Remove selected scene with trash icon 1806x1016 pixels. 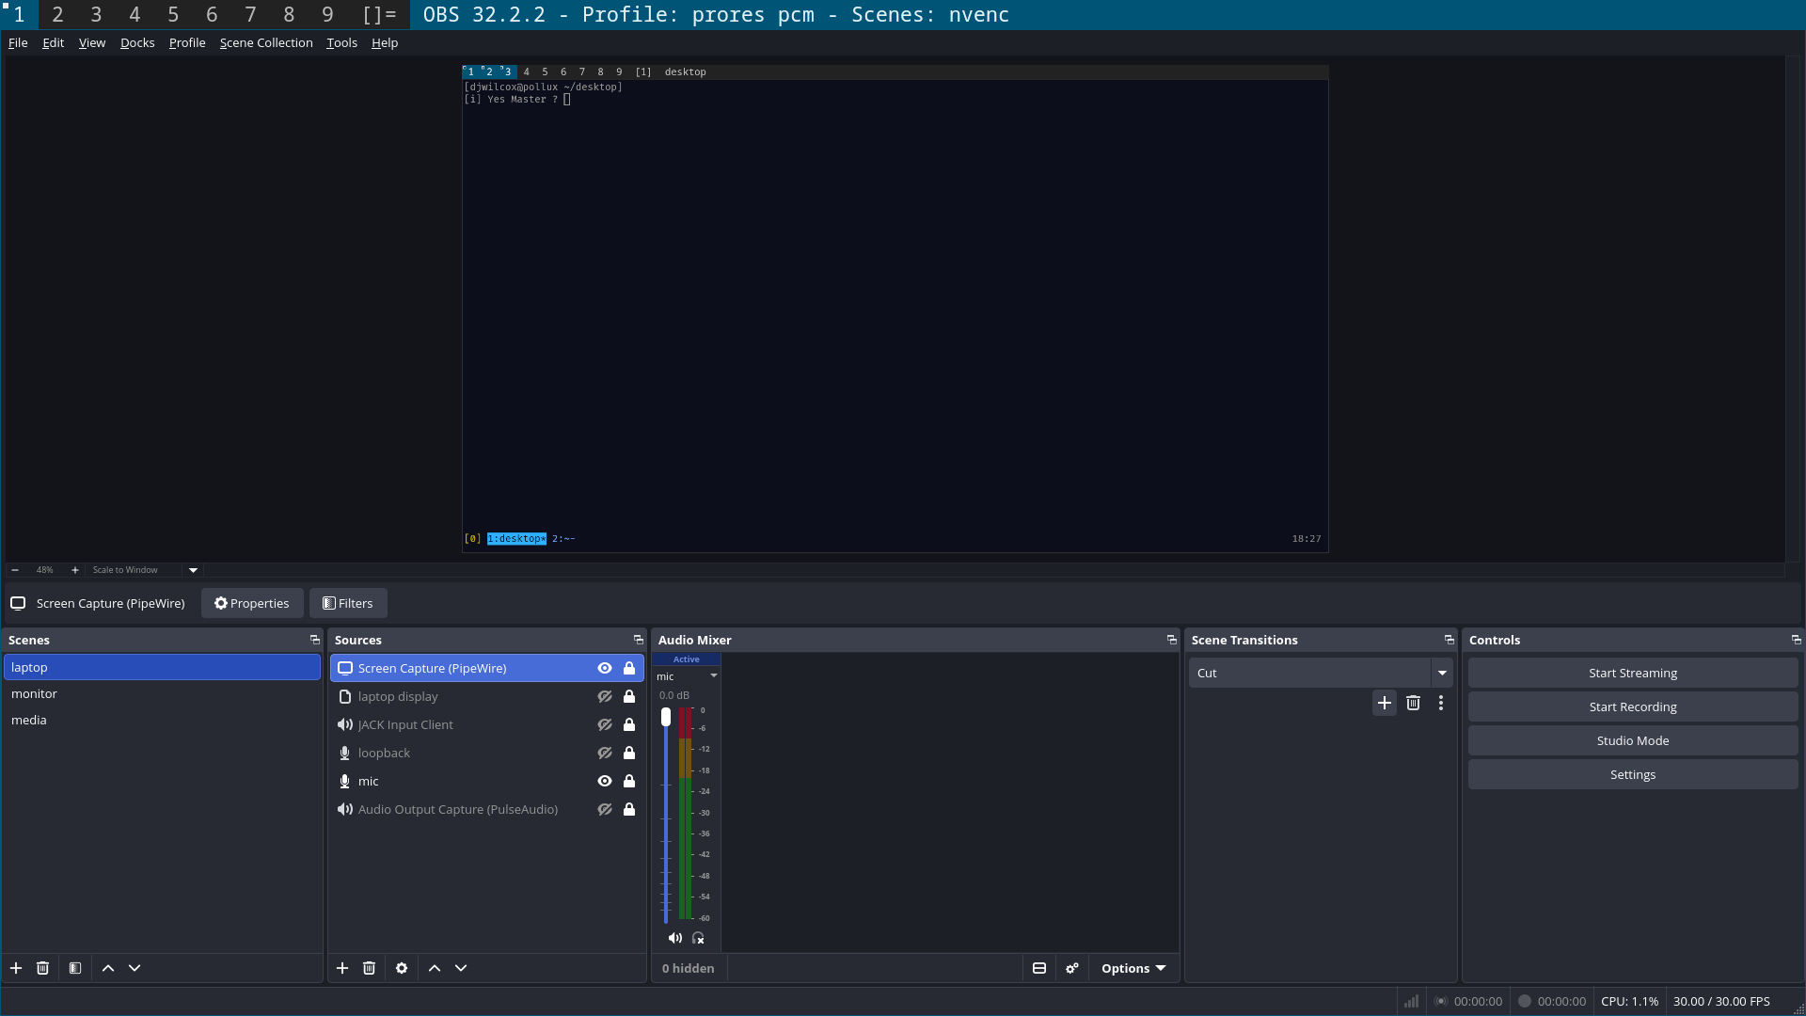click(42, 968)
